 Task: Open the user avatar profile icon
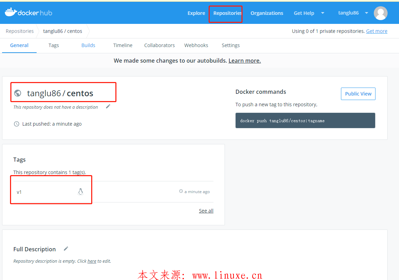380,13
